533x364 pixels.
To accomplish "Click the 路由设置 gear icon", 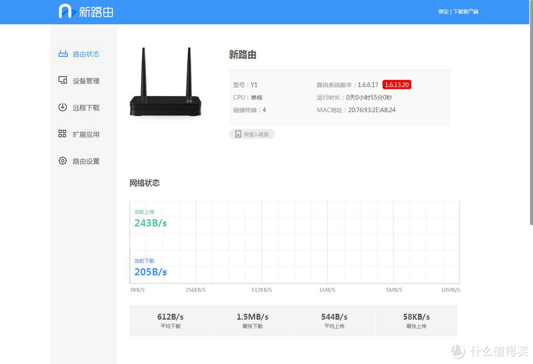I will tap(63, 161).
